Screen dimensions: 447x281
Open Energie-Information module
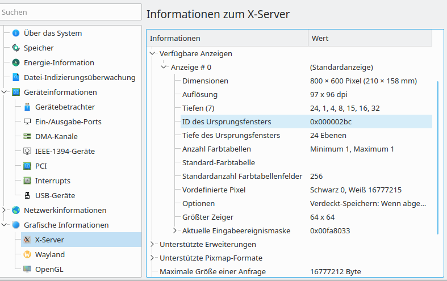[59, 62]
